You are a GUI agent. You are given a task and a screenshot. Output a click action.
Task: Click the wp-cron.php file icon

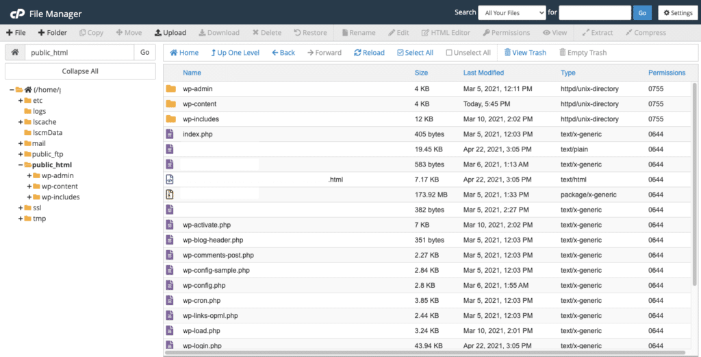170,300
